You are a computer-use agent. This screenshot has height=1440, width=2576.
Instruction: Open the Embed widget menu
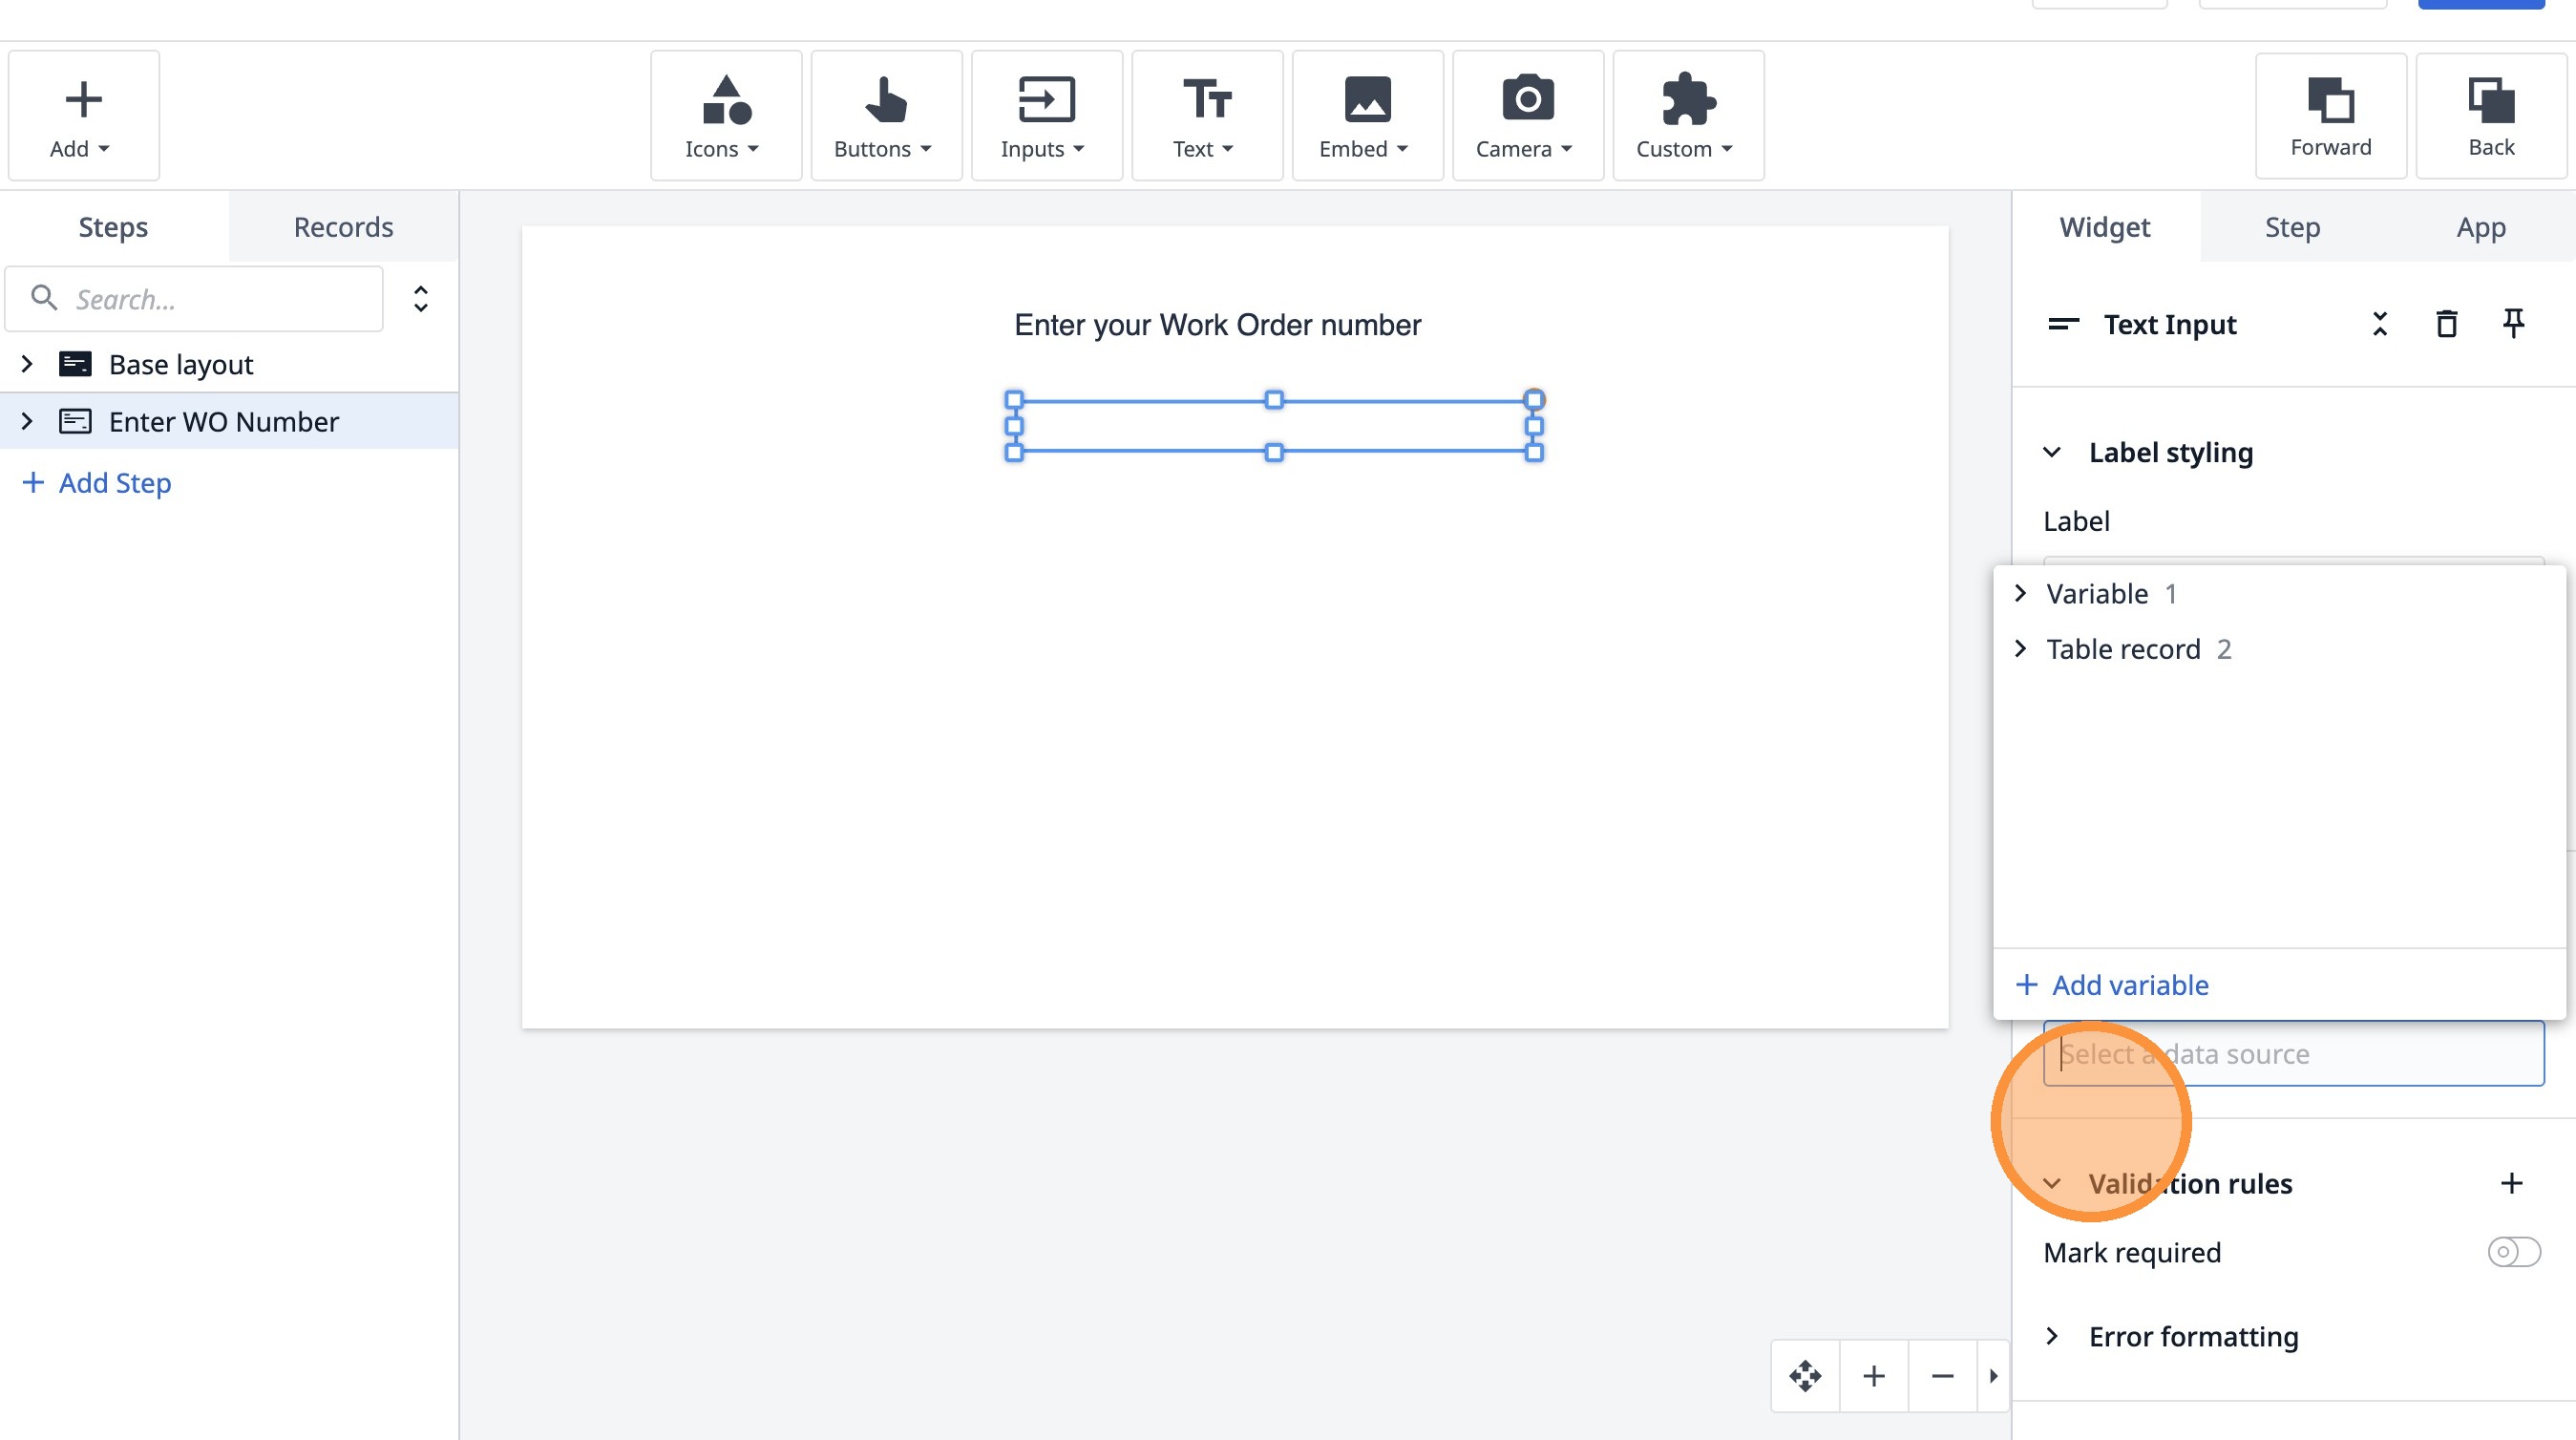[x=1366, y=116]
